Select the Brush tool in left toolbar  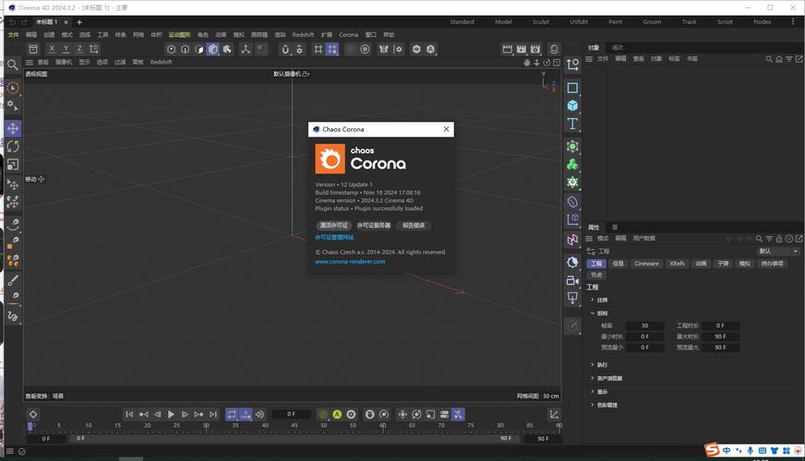(13, 280)
